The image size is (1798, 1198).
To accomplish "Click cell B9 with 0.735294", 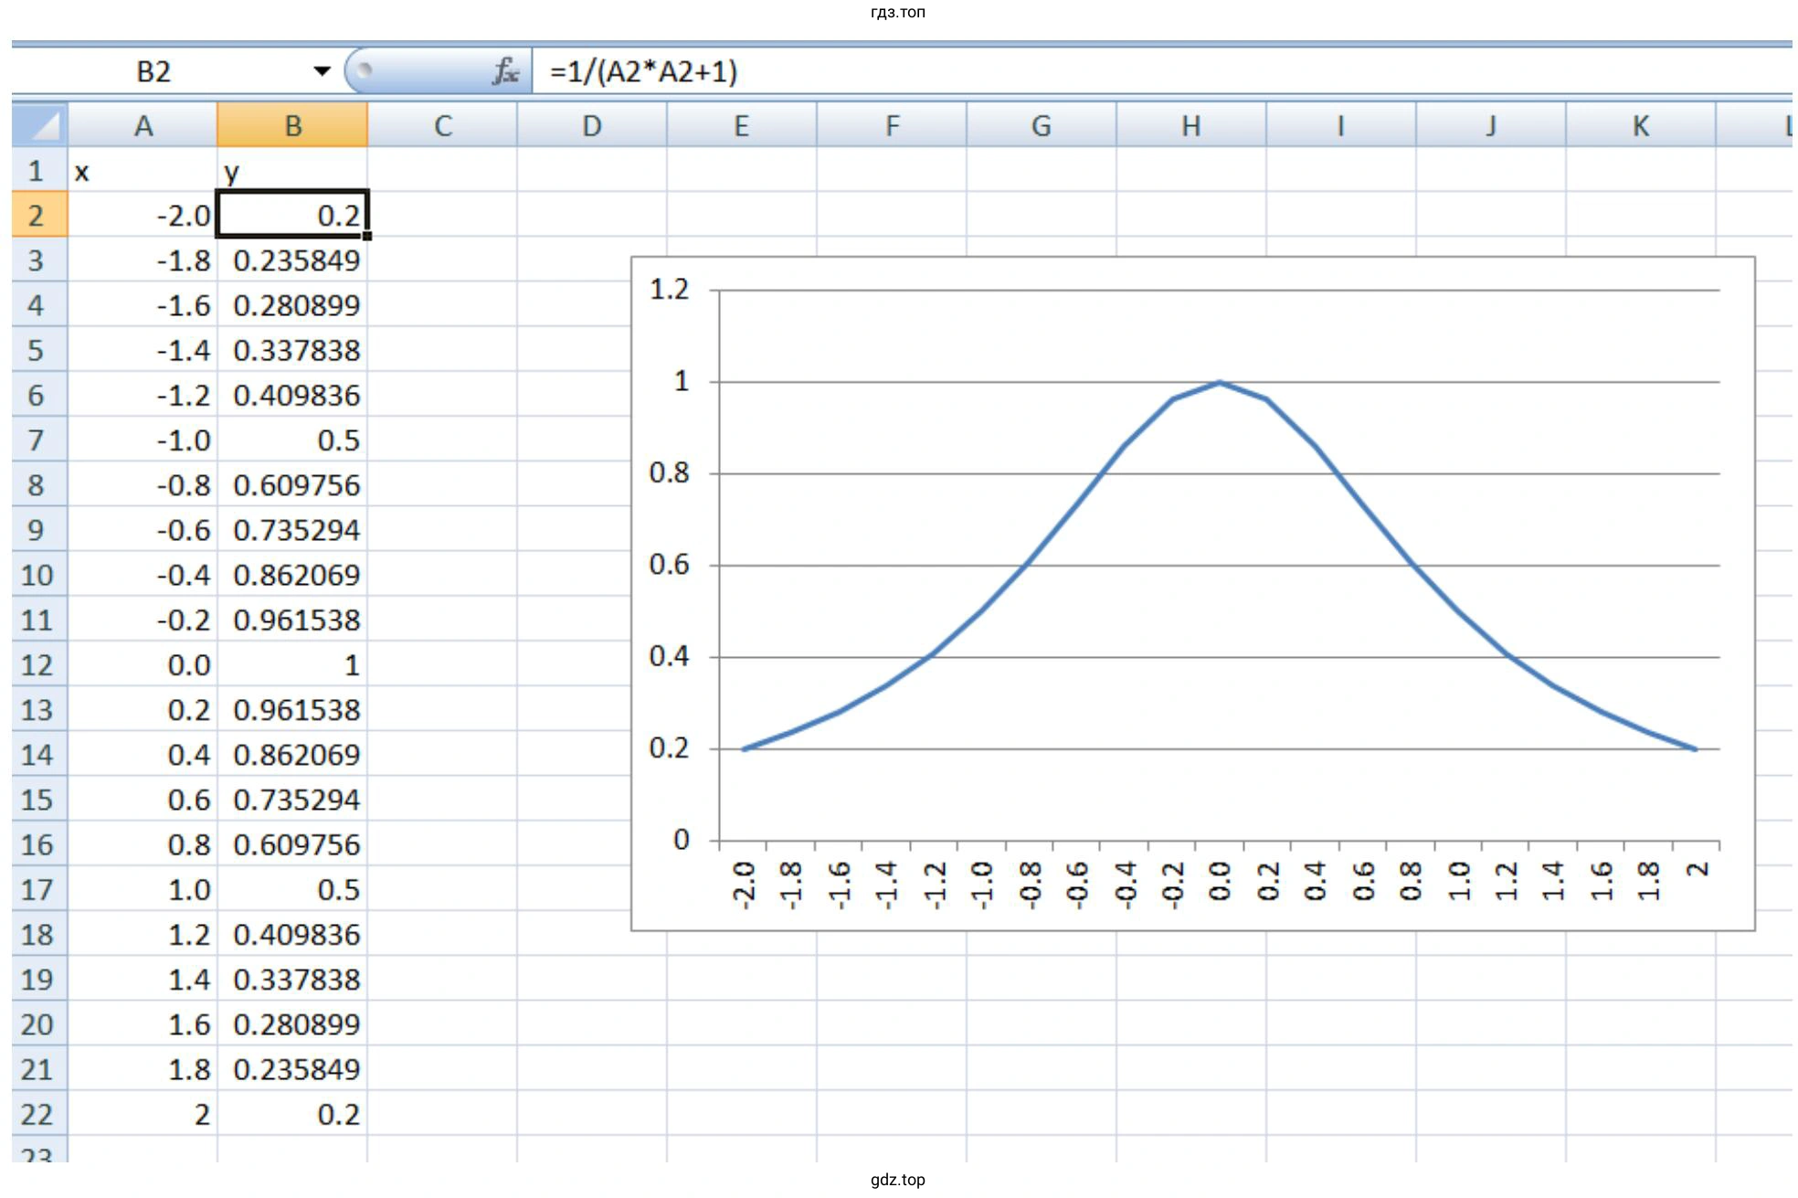I will [292, 529].
